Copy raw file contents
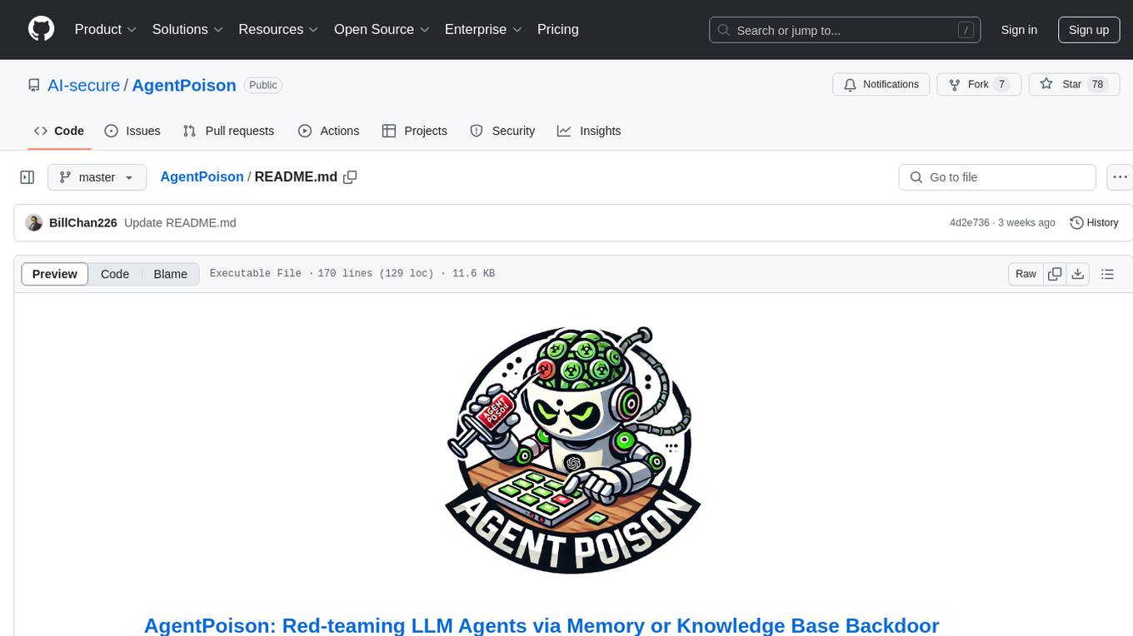Screen dimensions: 1133x636 1055,274
